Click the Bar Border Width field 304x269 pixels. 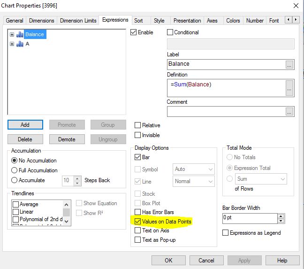pos(250,218)
